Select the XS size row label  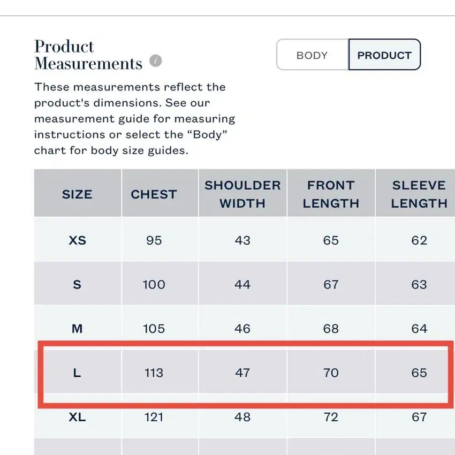78,240
